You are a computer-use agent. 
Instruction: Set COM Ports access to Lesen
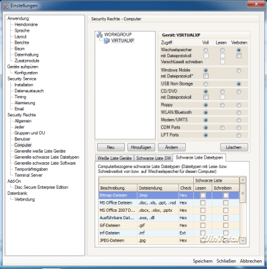coord(222,128)
